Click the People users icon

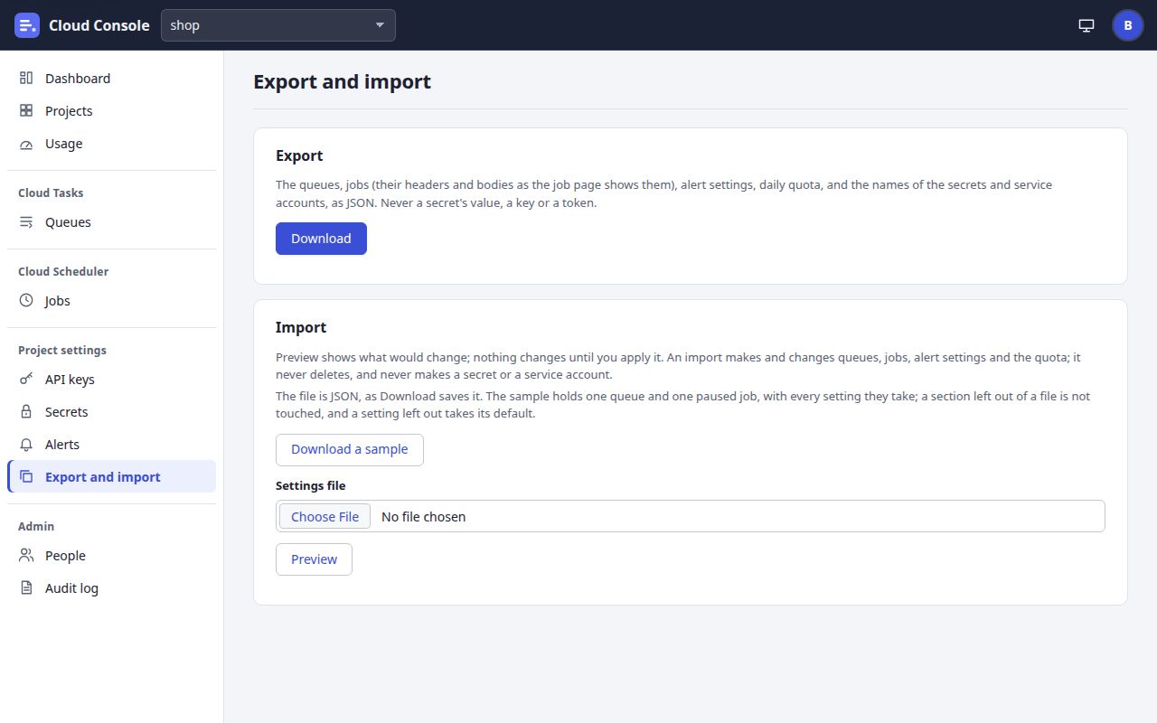26,556
